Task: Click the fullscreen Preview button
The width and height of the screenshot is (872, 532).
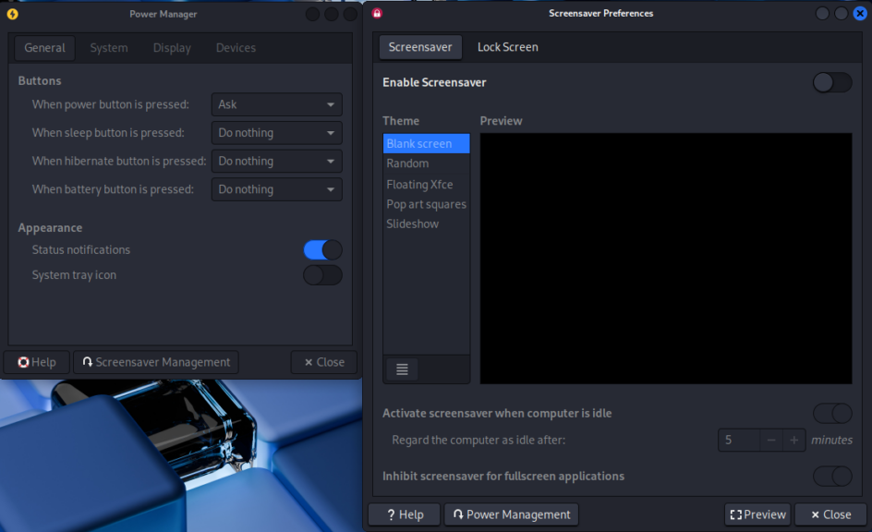Action: [757, 514]
